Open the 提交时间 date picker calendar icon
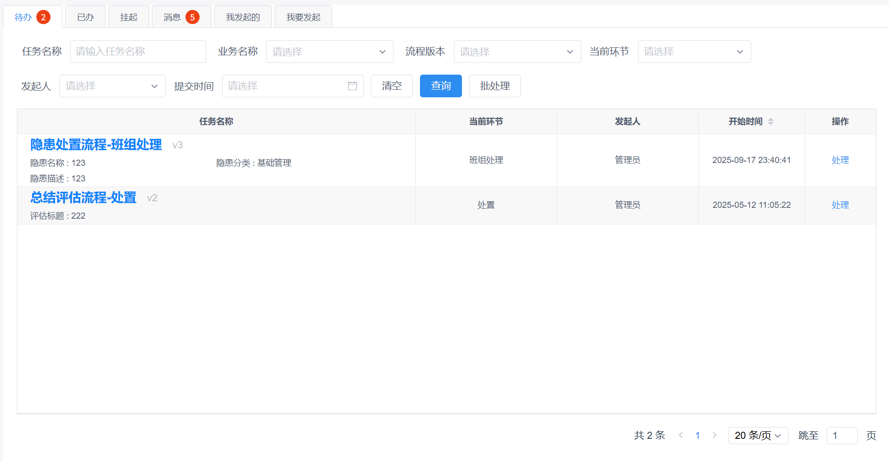 click(x=352, y=86)
